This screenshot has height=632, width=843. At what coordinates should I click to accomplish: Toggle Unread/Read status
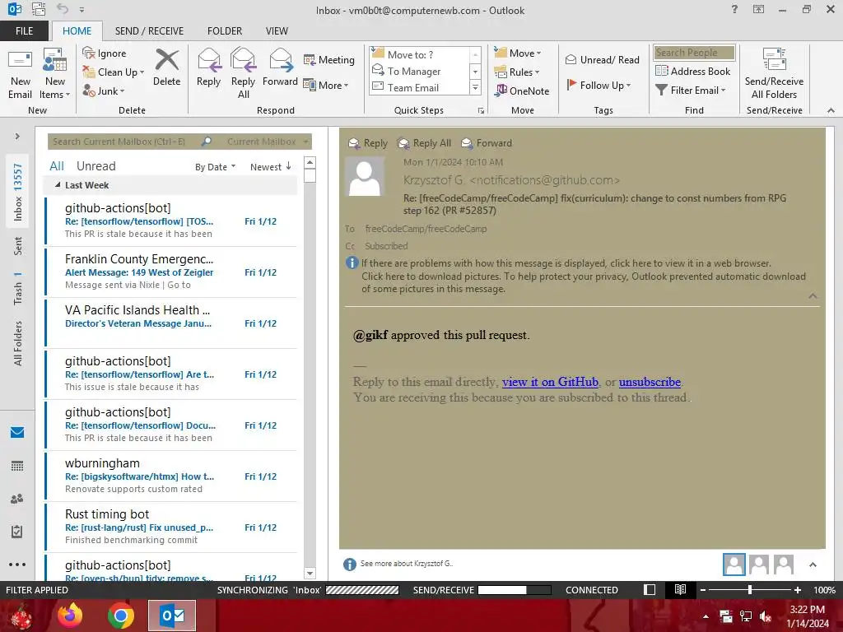[x=603, y=59]
